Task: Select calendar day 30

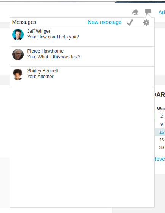Action: tap(162, 147)
